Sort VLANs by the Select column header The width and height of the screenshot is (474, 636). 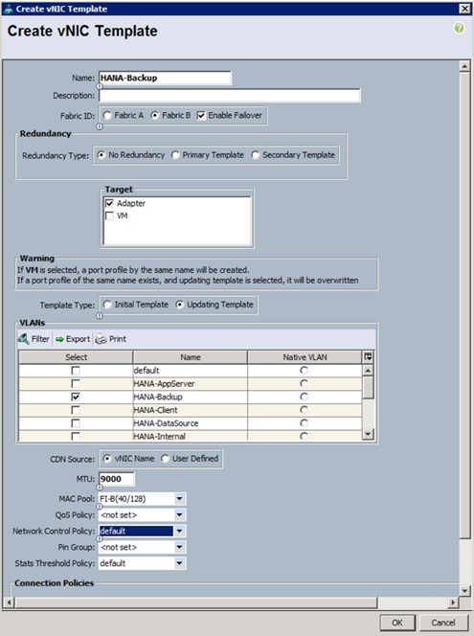coord(76,357)
